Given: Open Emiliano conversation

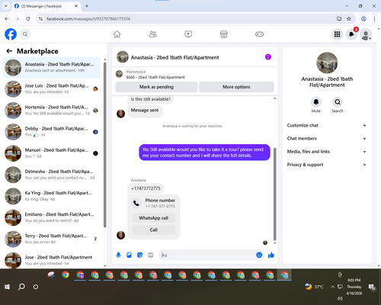Looking at the screenshot, I should [51, 217].
